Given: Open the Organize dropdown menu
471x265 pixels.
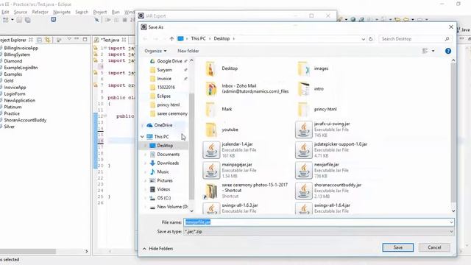Looking at the screenshot, I should coord(155,51).
